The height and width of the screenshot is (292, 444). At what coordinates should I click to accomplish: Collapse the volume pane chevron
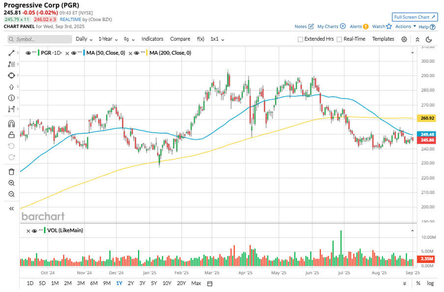coord(412,231)
